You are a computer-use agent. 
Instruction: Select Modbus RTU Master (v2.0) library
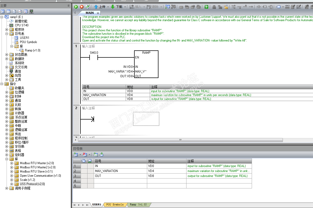coord(37,163)
